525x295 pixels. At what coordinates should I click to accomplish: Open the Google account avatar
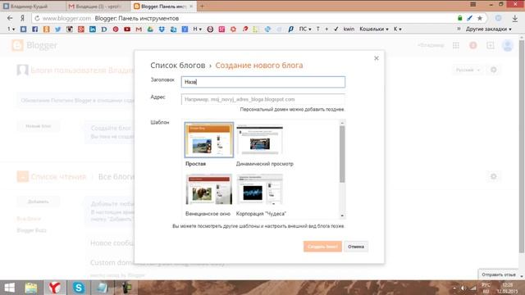coord(508,45)
